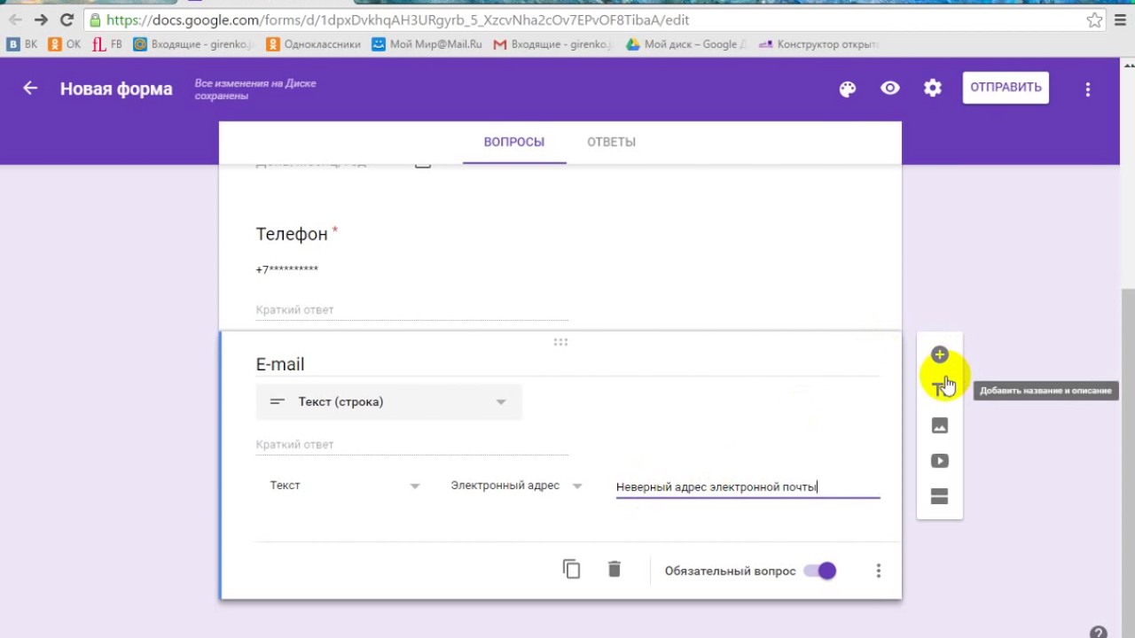The width and height of the screenshot is (1135, 638).
Task: Add an image from side toolbar
Action: (940, 425)
